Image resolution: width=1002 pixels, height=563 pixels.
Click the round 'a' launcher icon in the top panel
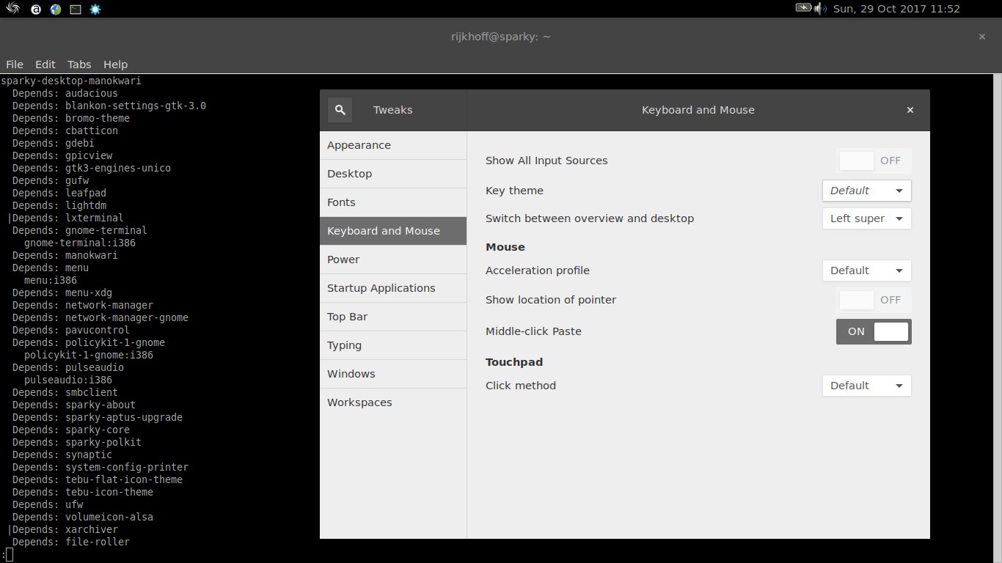[36, 10]
